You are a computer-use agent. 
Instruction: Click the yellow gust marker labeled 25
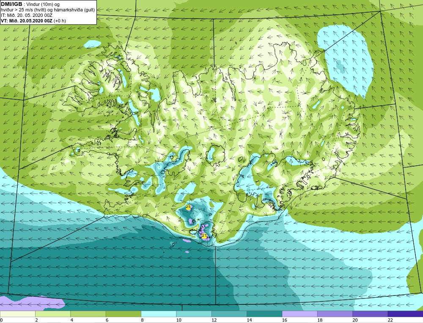(x=188, y=207)
